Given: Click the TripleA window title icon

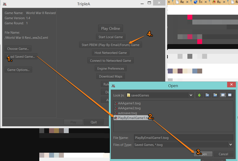Looking at the screenshot, I should (5, 4).
